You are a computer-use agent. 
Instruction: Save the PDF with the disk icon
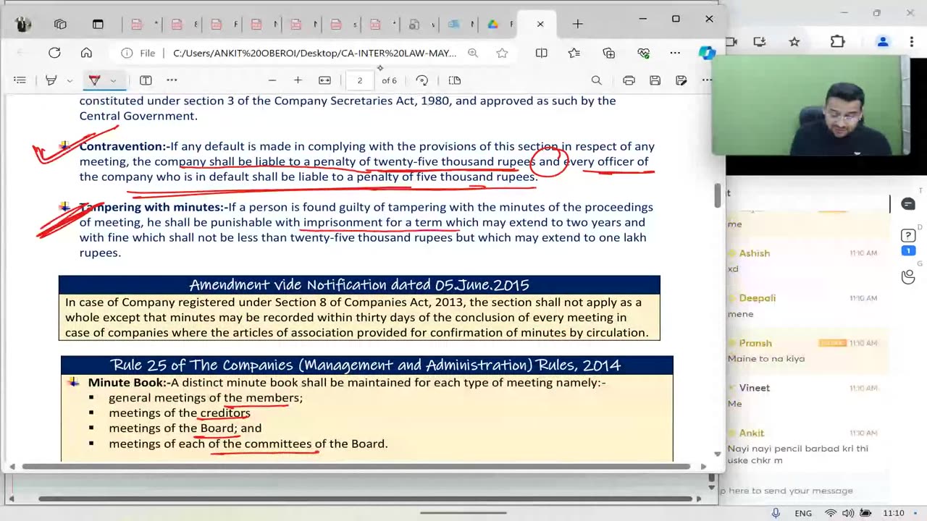pos(655,80)
